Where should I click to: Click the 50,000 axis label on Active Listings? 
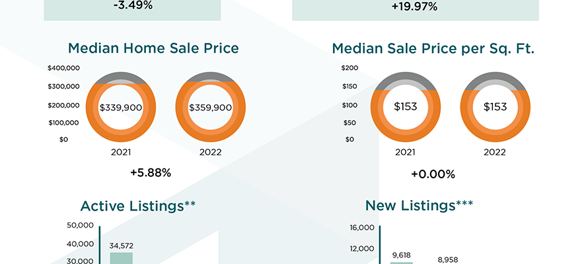point(81,225)
